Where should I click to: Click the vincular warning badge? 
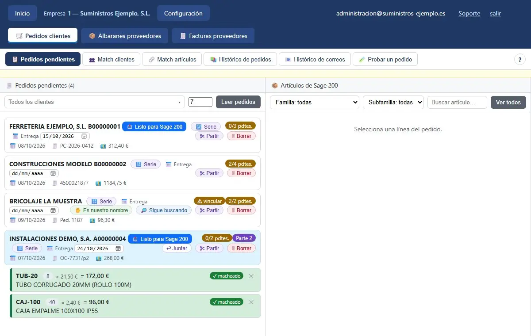tap(209, 201)
